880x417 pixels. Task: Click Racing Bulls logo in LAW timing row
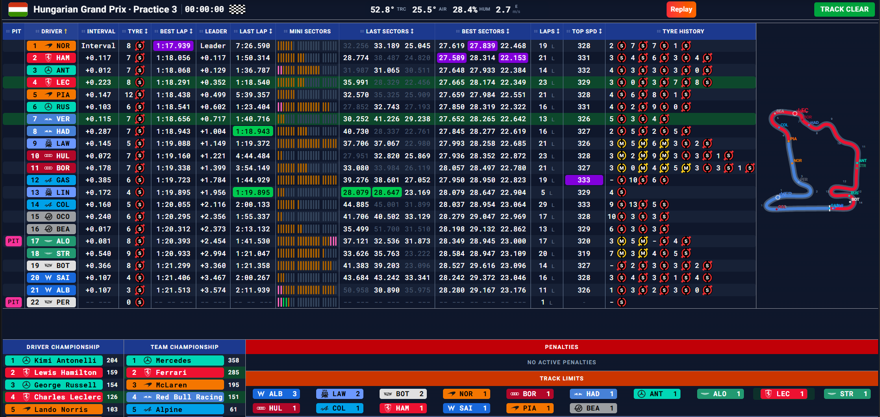click(49, 143)
